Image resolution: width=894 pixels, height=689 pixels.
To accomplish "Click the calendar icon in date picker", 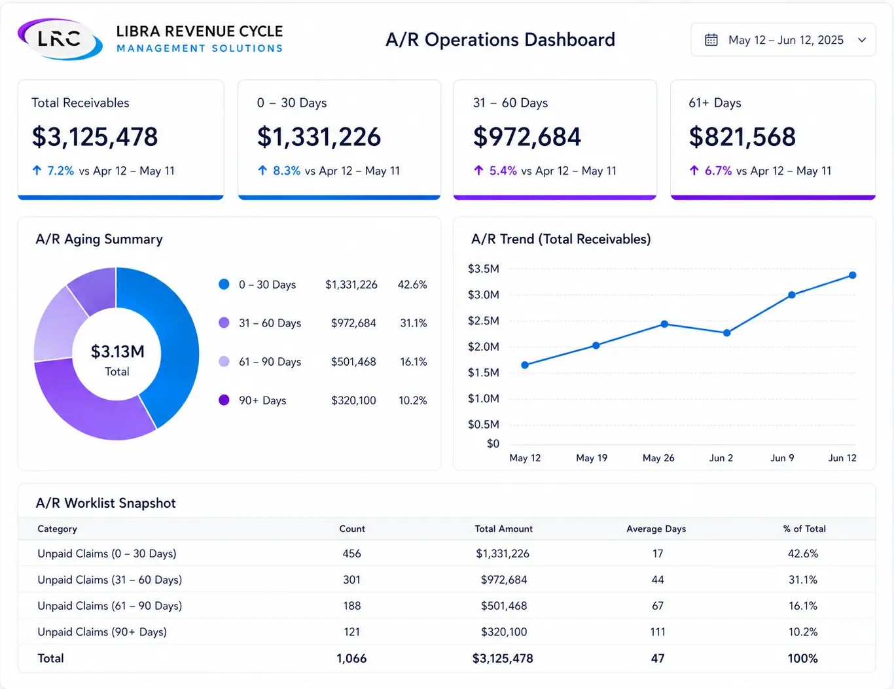I will (x=711, y=40).
